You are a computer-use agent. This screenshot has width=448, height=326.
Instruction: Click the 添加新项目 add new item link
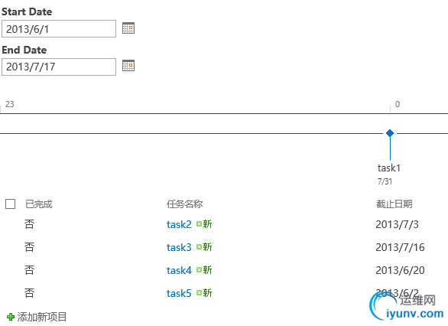pyautogui.click(x=42, y=317)
